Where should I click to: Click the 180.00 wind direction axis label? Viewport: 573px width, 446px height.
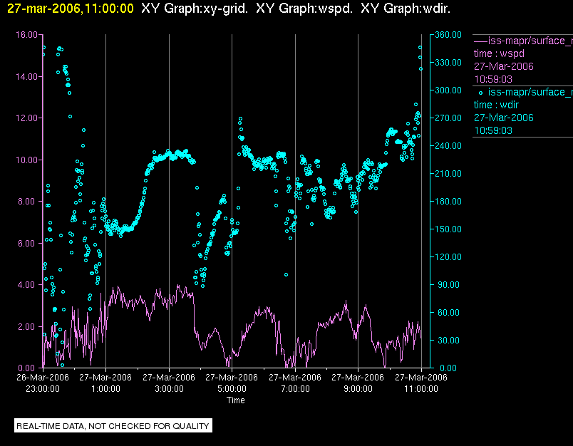(x=448, y=201)
